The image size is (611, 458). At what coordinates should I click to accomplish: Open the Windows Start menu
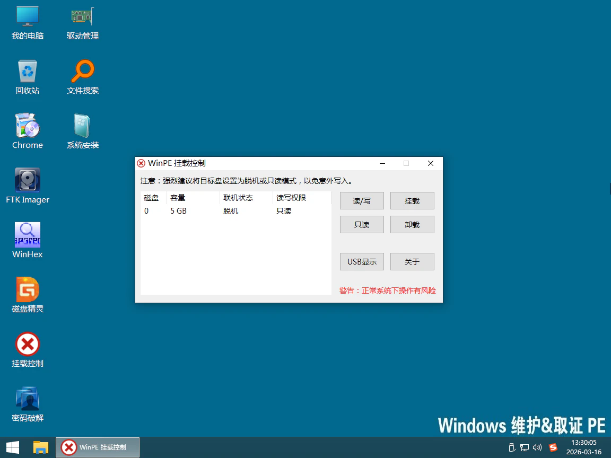click(x=13, y=447)
